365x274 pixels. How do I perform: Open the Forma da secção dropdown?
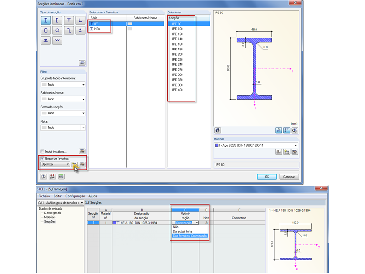(x=63, y=113)
